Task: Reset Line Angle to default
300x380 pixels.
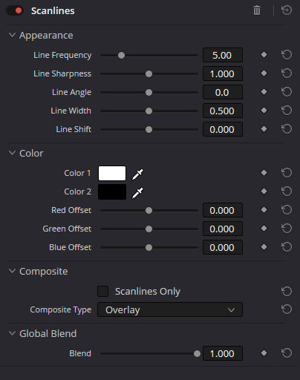Action: 287,92
